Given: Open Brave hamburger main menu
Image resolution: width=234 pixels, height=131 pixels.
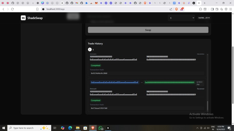Looking at the screenshot, I should point(231,9).
